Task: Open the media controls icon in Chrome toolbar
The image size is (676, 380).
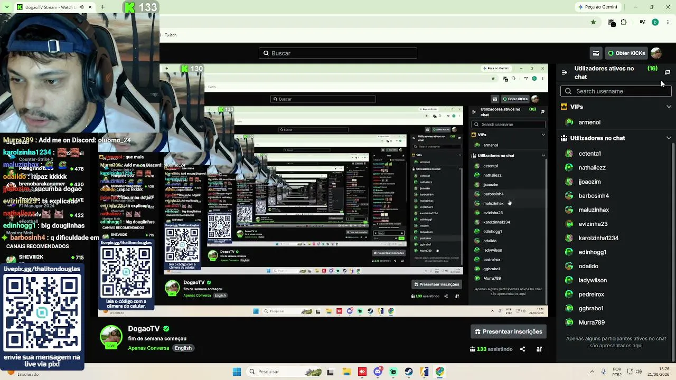Action: pos(642,22)
